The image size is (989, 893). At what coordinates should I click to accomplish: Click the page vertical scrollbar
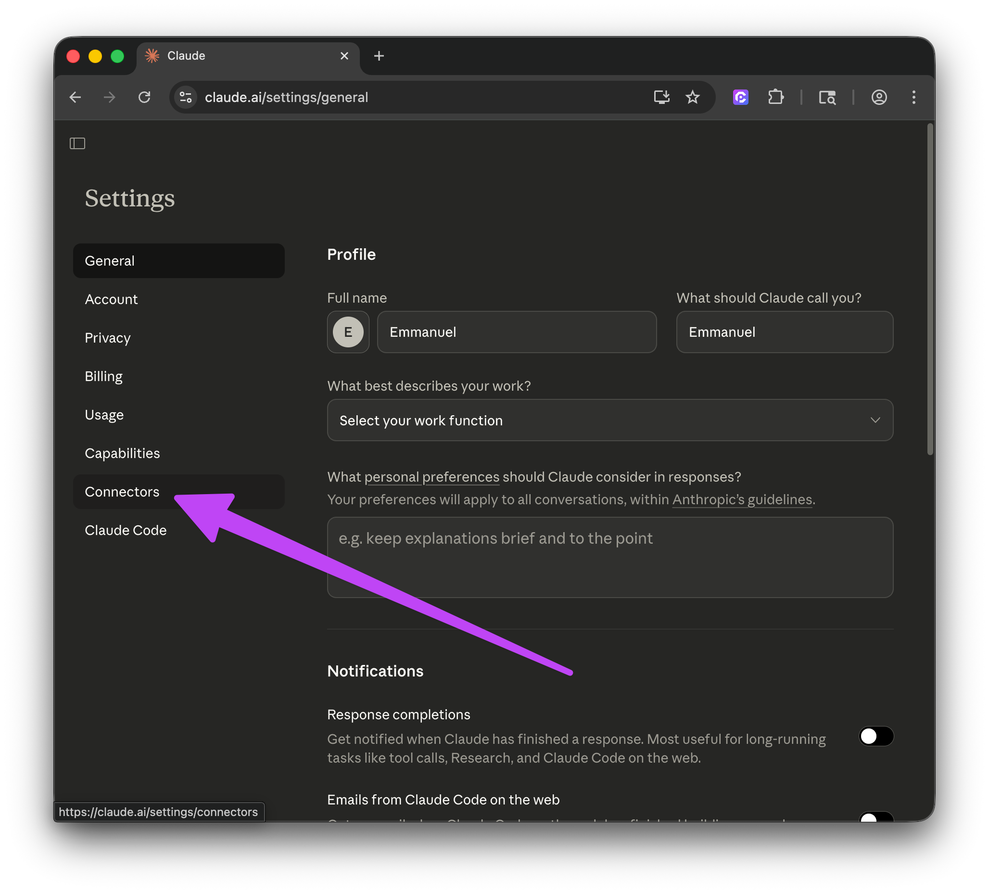[x=930, y=290]
